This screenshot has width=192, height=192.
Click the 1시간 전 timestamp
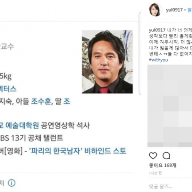pyautogui.click(x=156, y=173)
